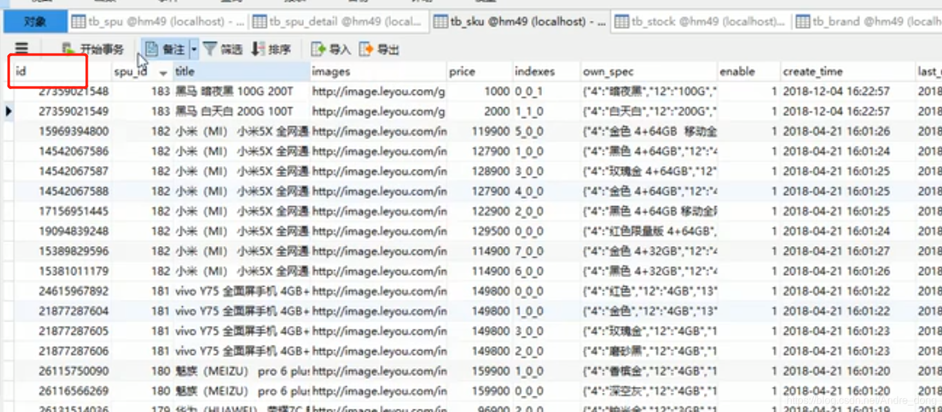Click the title cell 黑马 暗夜黑 100G 200T
942x412 pixels.
[241, 91]
